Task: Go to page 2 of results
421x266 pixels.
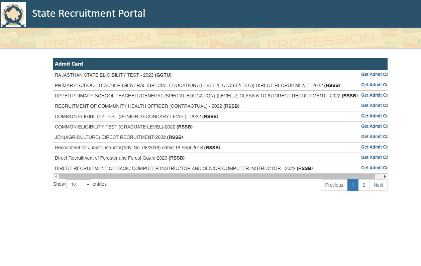Action: tap(364, 185)
